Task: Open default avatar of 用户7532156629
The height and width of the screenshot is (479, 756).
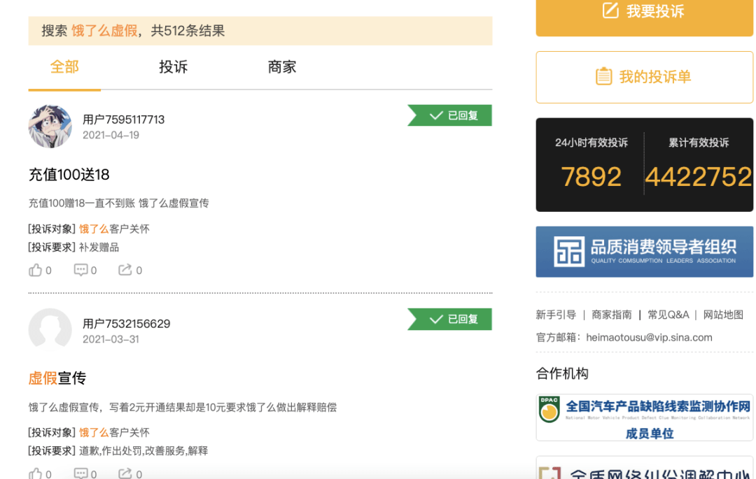Action: click(x=50, y=330)
